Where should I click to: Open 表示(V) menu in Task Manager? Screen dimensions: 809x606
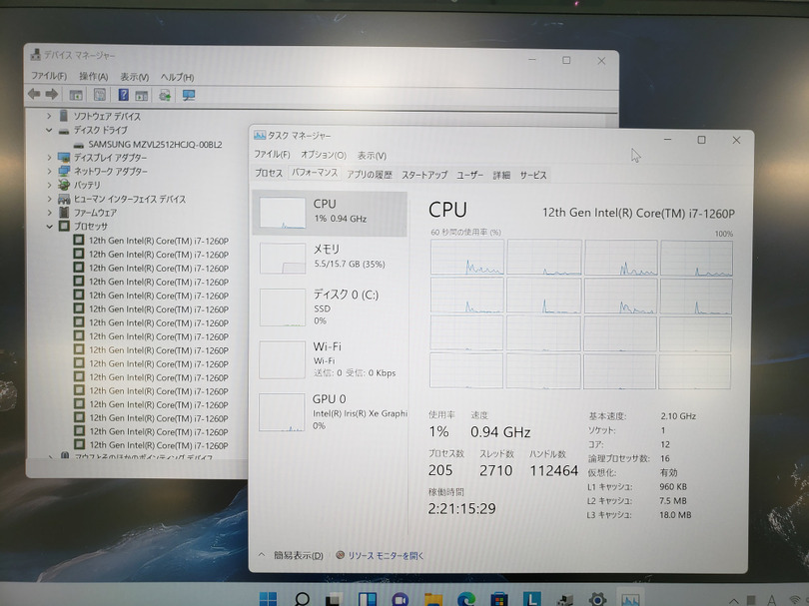372,155
